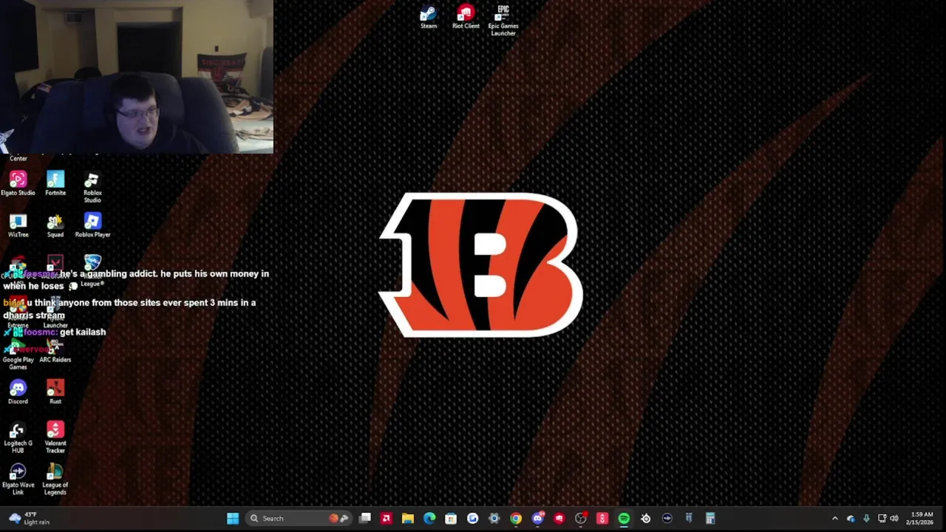
Task: Open the Steam desktop shortcut
Action: click(429, 17)
